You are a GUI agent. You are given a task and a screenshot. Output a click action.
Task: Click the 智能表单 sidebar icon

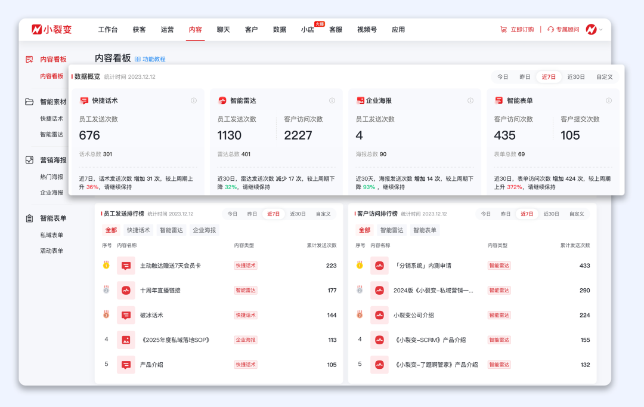point(28,218)
